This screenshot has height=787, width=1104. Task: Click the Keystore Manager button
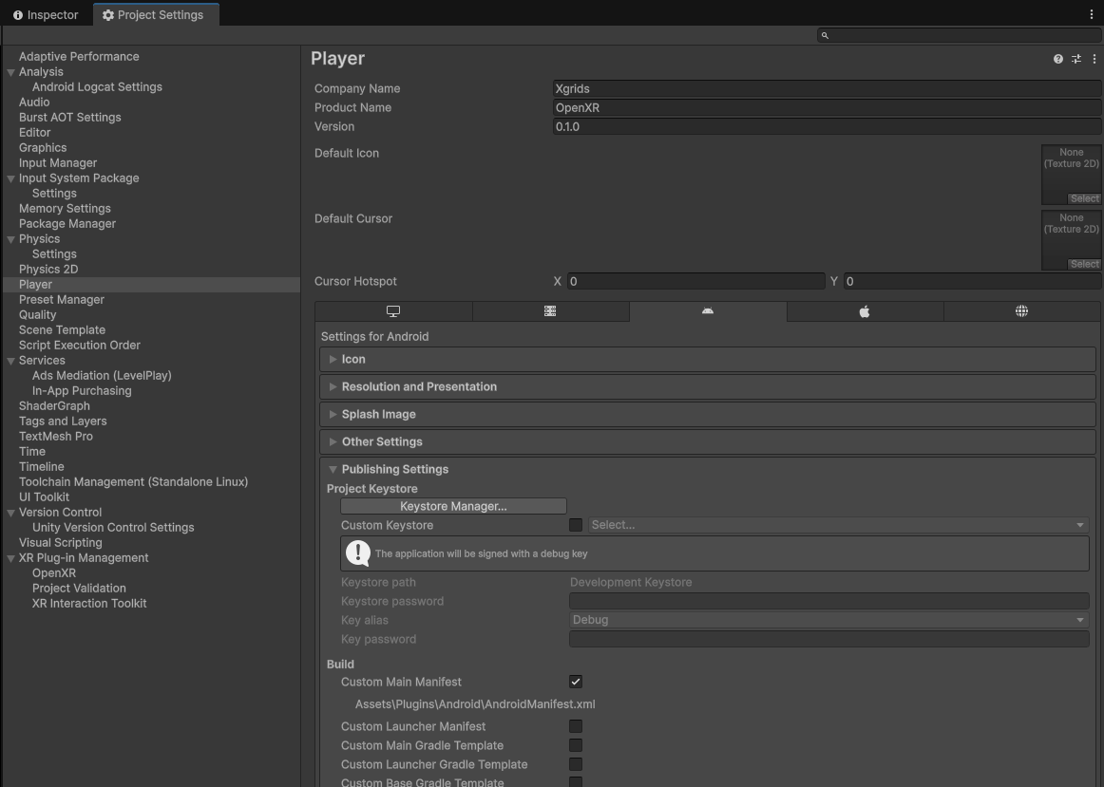(x=453, y=506)
